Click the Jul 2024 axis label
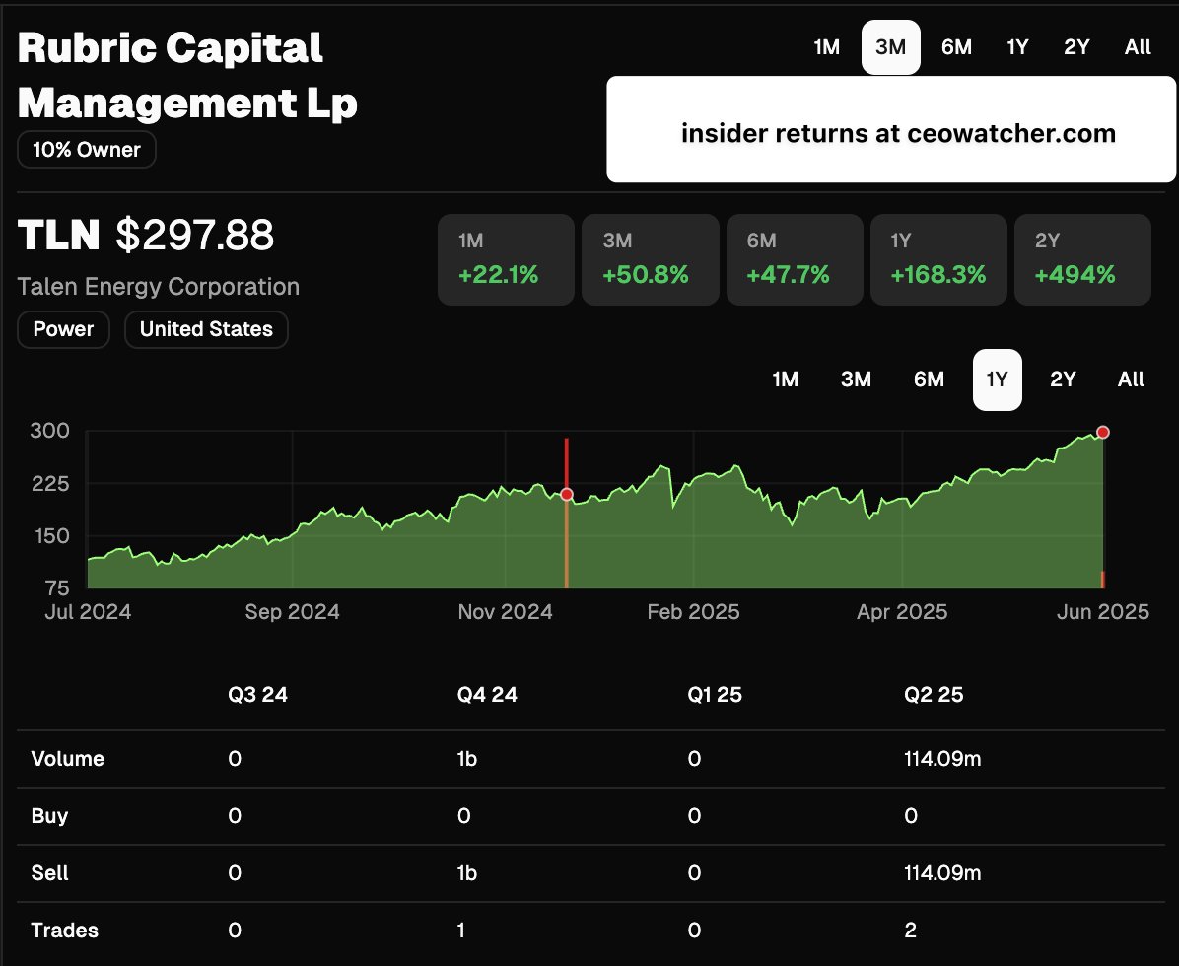 pyautogui.click(x=88, y=612)
